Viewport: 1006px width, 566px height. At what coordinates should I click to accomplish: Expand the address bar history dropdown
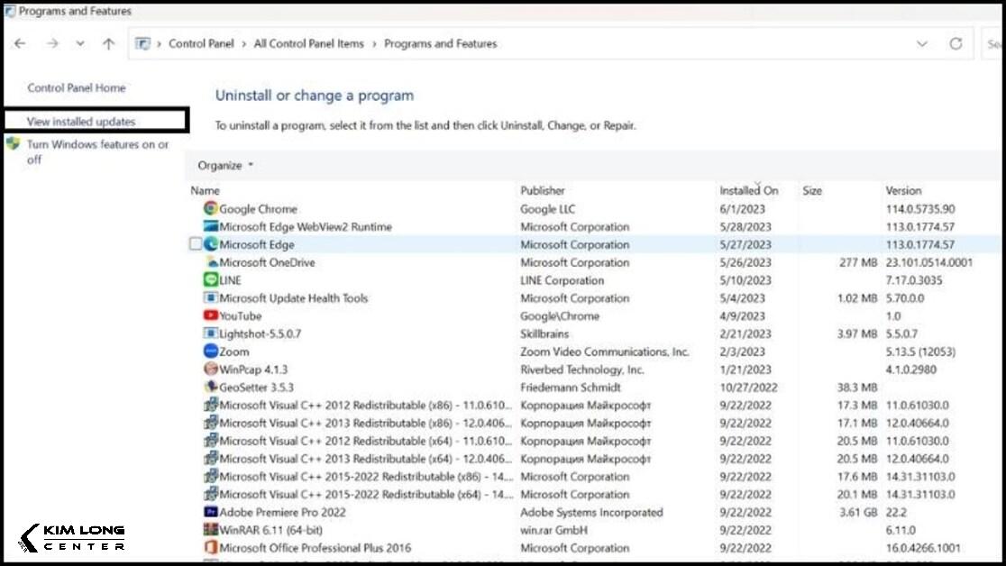[921, 43]
